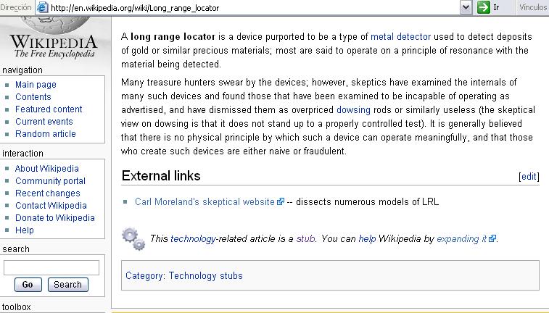Screen dimensions: 549x313
Task: Click the URL address field
Action: [x=254, y=8]
